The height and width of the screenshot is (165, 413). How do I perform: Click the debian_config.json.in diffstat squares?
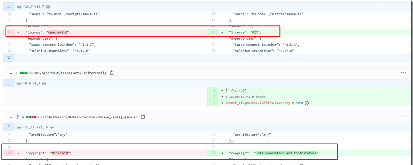pos(33,117)
